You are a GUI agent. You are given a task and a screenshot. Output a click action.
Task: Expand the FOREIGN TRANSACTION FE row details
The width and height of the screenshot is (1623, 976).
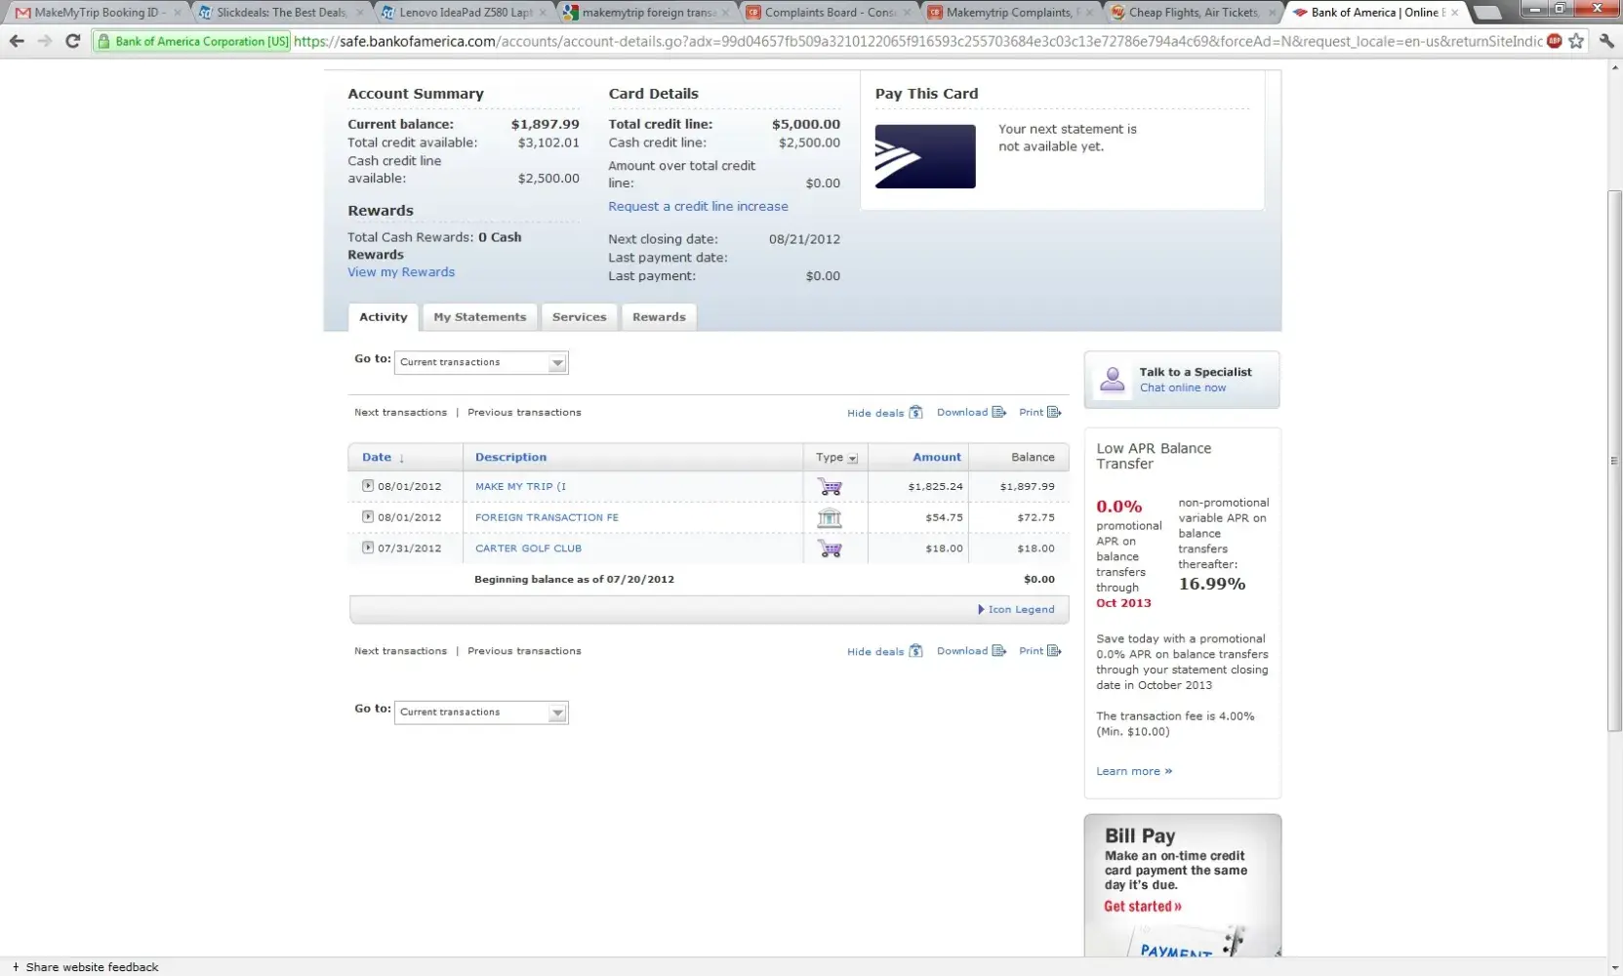coord(368,516)
